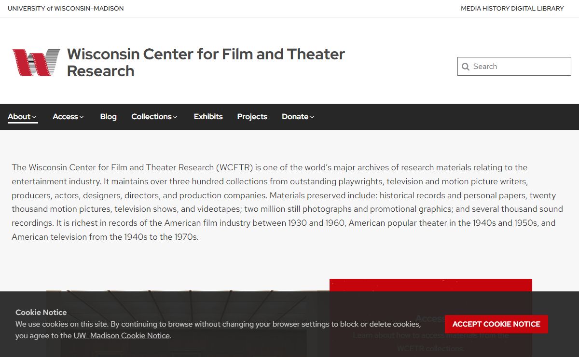Screen dimensions: 579x357
Task: Open the Projects page
Action: [252, 117]
